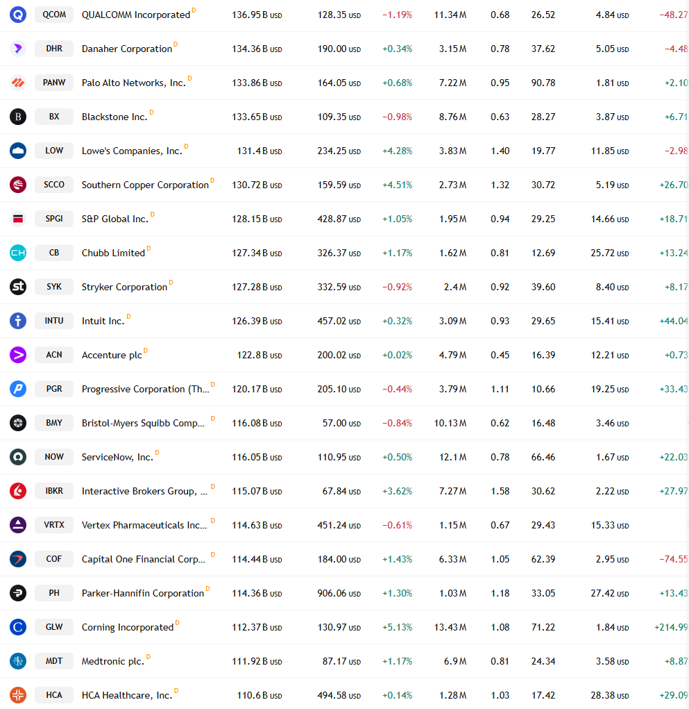Click the Corning logo icon

pos(18,627)
